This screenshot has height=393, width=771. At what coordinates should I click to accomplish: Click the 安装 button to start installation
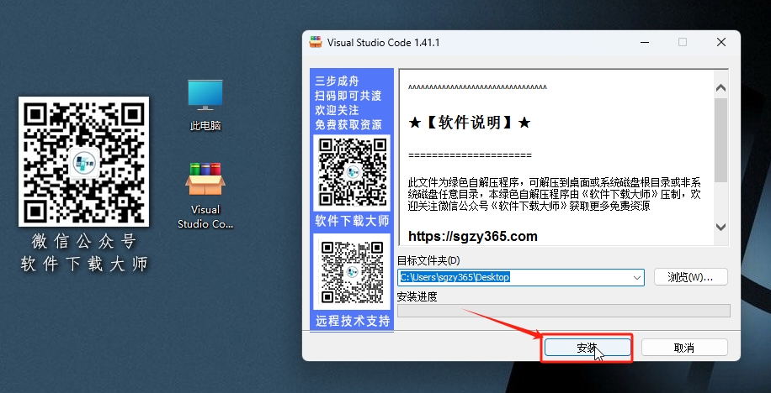point(588,348)
